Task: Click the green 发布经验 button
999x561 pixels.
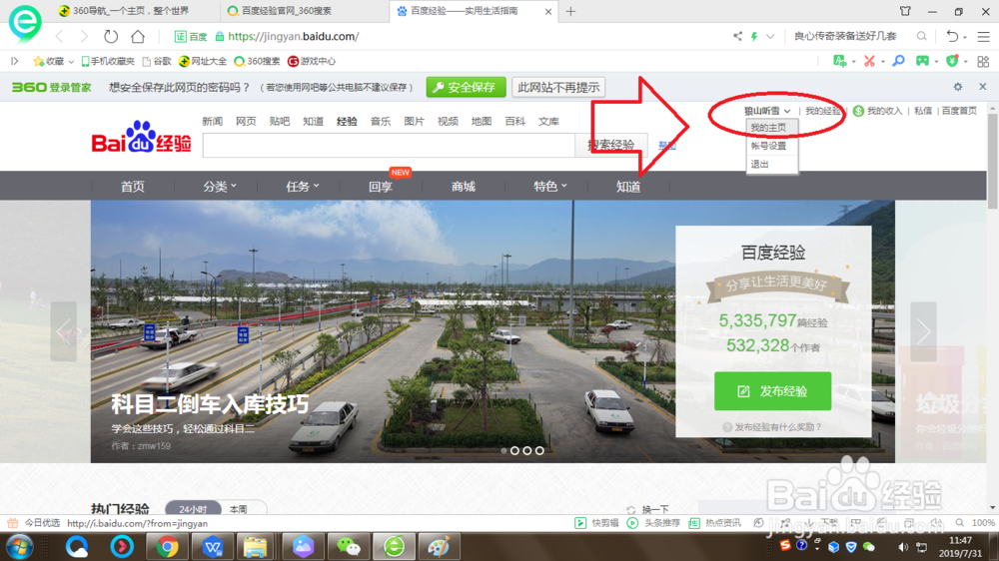Action: point(772,391)
